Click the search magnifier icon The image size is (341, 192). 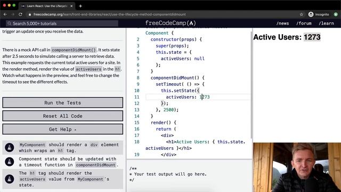click(9, 23)
